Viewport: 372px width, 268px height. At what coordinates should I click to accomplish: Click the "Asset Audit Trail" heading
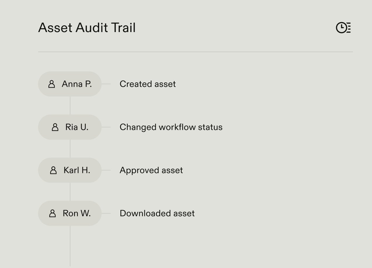tap(87, 28)
